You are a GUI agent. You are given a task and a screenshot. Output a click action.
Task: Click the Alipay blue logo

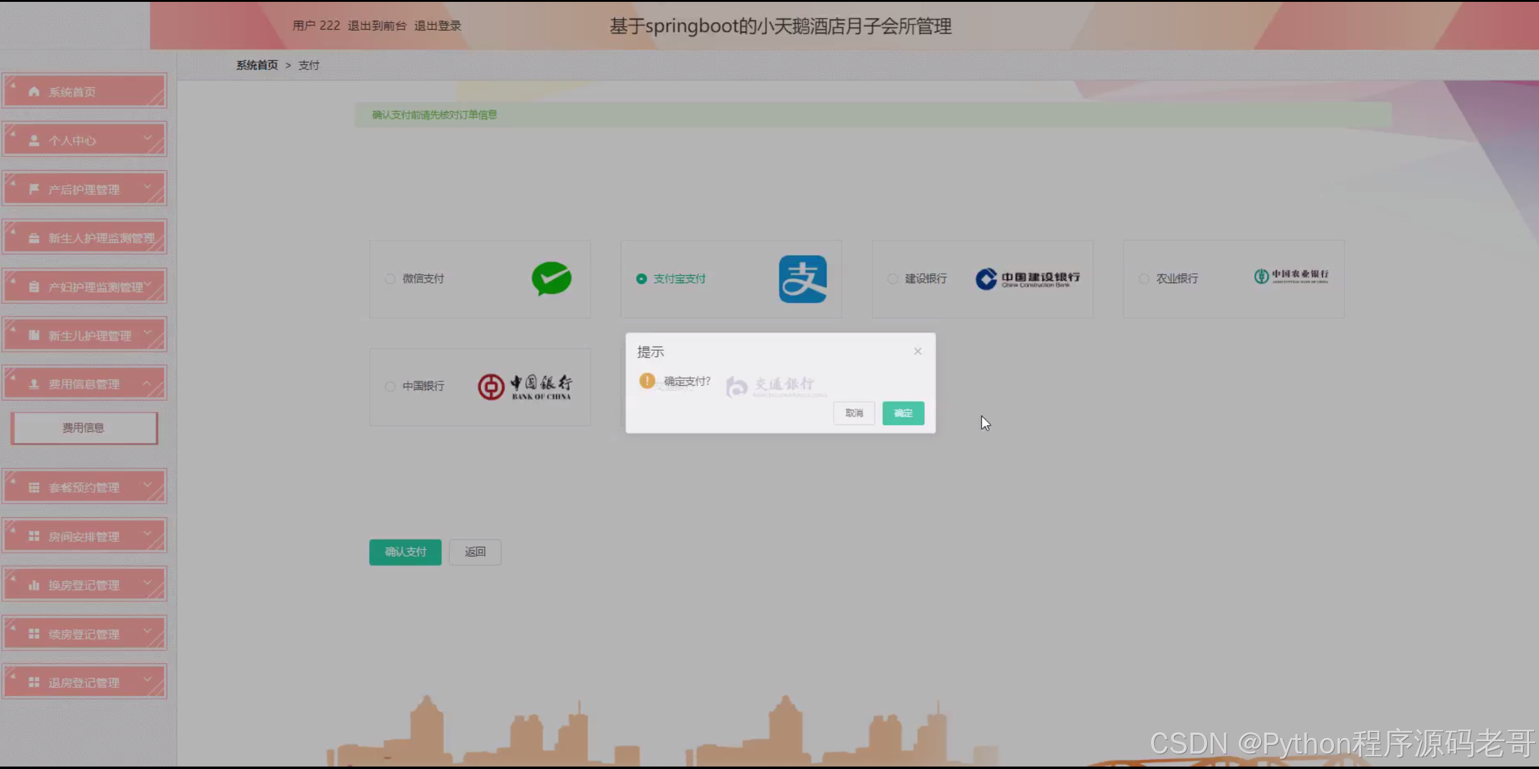tap(803, 279)
